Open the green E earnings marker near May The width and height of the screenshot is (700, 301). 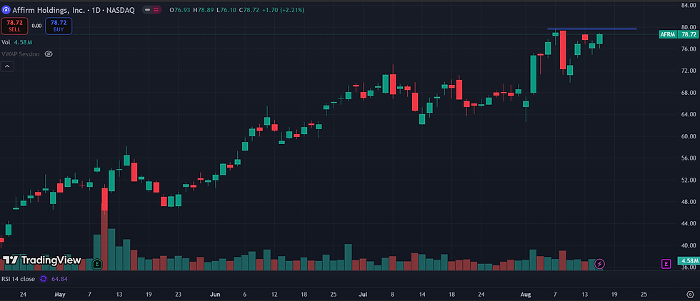[x=97, y=264]
